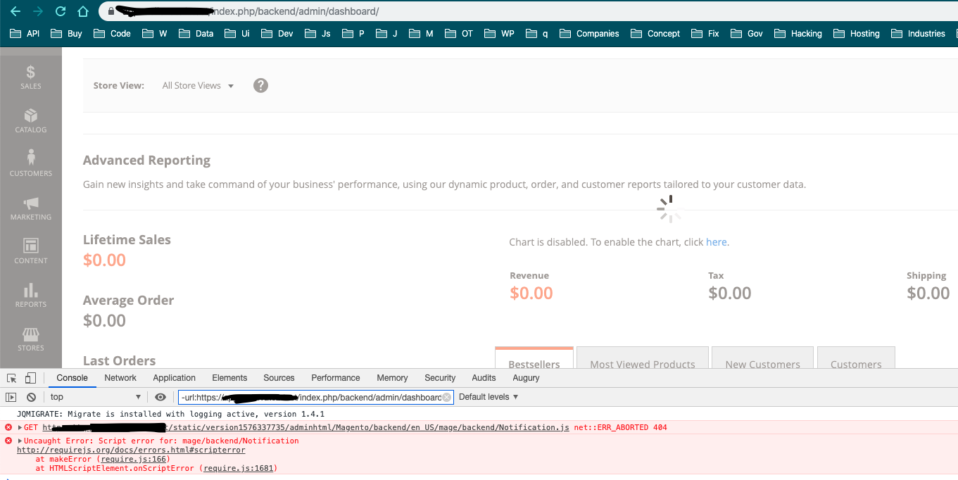Open the Companies bookmarks folder

589,33
